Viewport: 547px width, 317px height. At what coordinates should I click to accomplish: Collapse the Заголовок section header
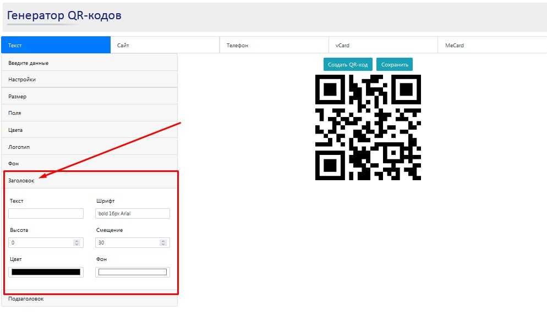tap(89, 181)
